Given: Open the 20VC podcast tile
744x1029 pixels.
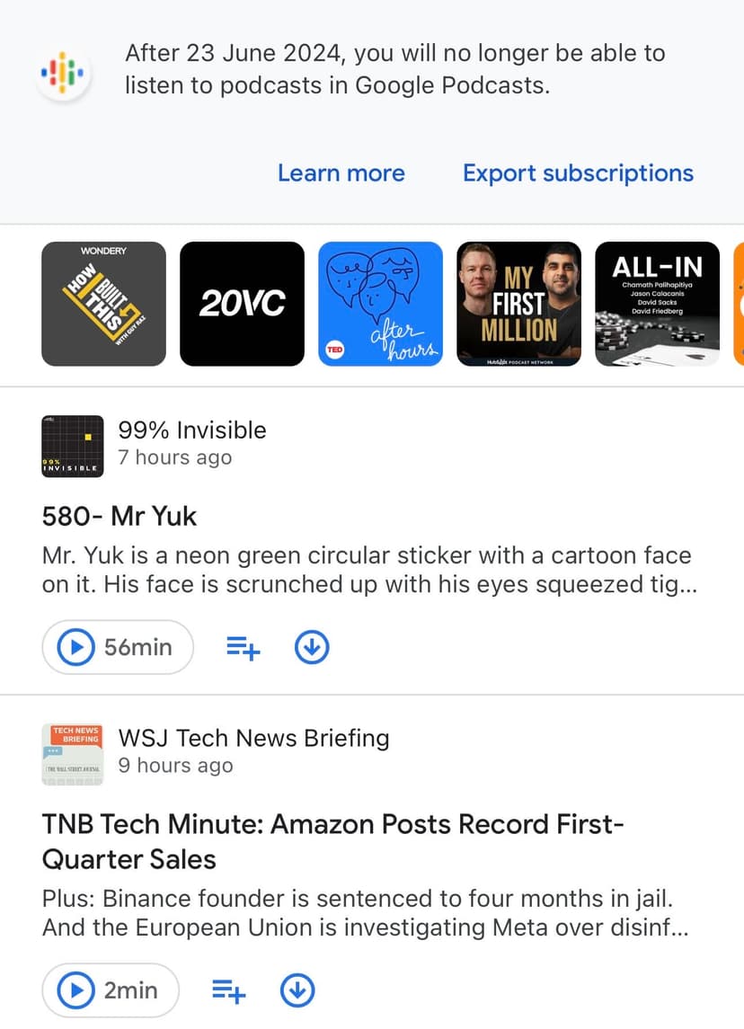Looking at the screenshot, I should click(242, 304).
